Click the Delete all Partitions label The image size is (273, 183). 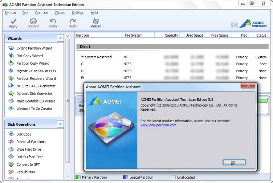31,142
